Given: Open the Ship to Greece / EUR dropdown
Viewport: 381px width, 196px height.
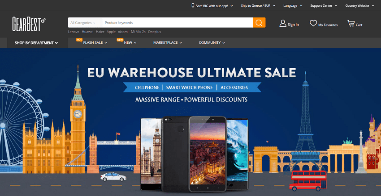Looking at the screenshot, I should (258, 5).
